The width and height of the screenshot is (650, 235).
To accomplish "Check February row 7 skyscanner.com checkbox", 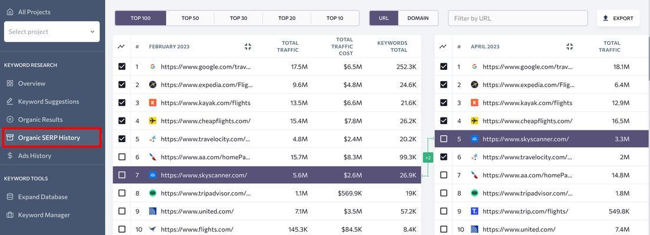I will [122, 175].
